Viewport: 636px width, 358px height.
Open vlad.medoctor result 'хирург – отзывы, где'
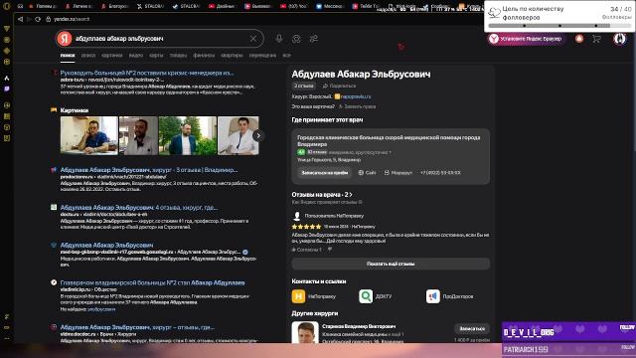[137, 327]
